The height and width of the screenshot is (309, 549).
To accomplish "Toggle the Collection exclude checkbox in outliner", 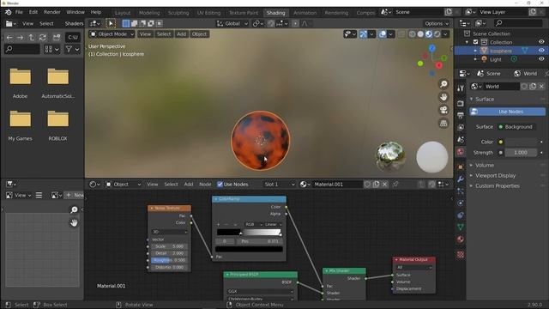I will coord(475,42).
